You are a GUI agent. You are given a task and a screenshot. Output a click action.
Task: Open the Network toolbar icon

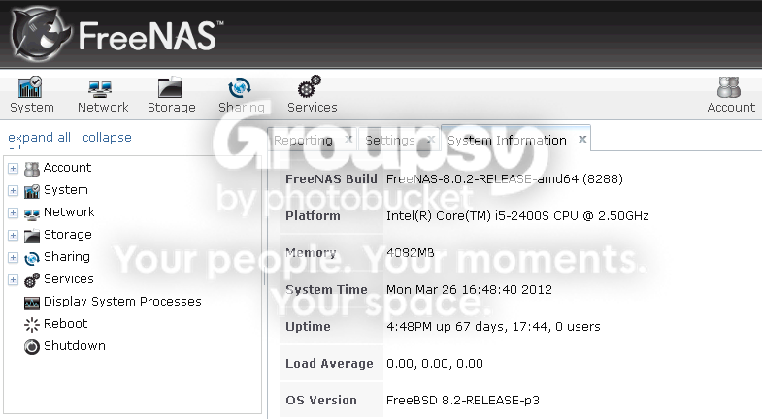click(x=101, y=88)
